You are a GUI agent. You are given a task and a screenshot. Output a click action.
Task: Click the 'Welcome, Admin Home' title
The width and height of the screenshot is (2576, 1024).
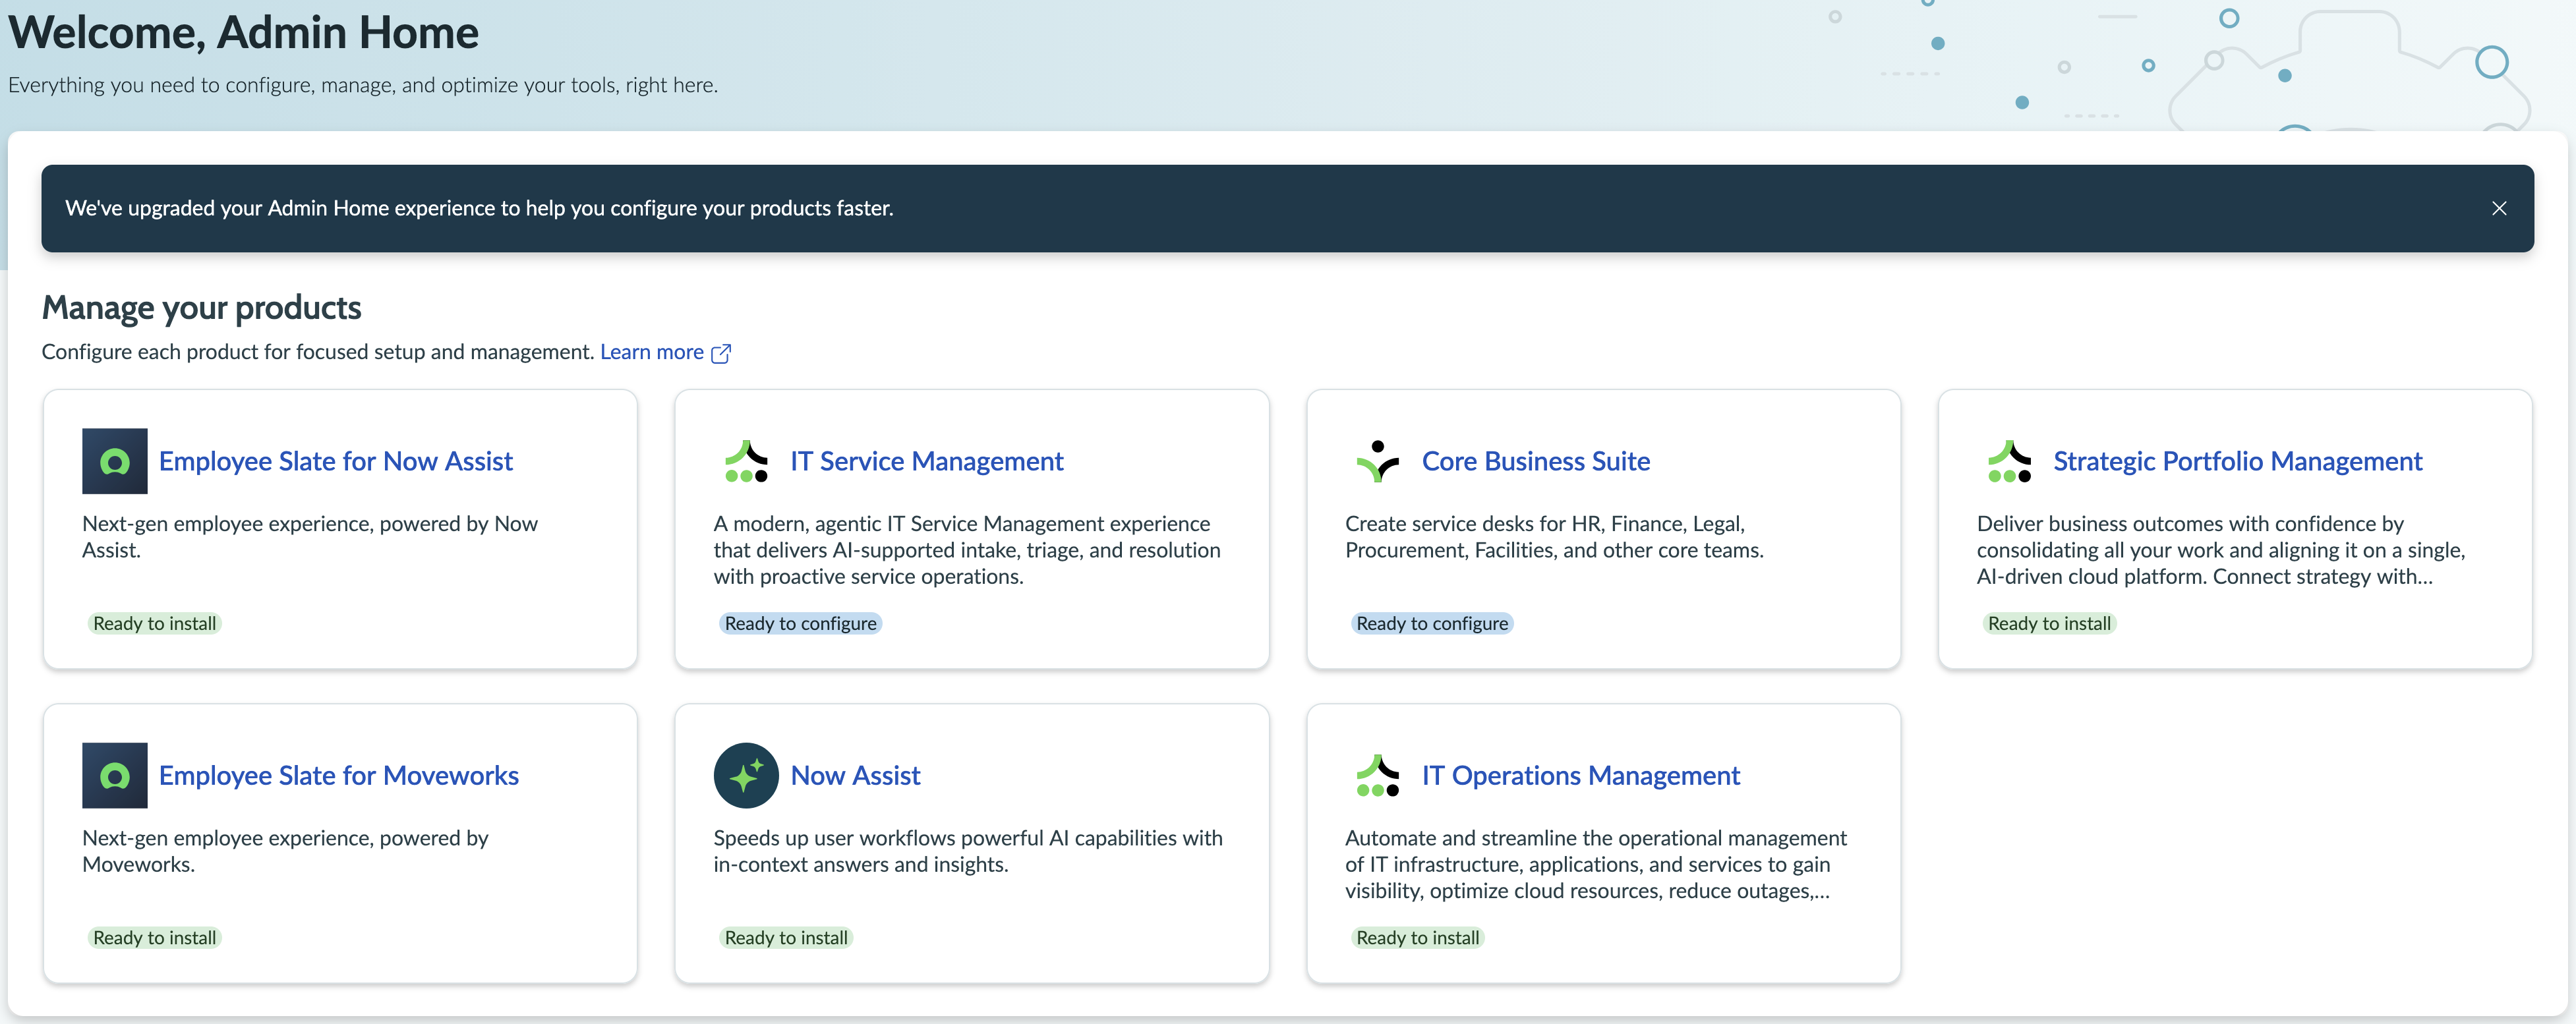click(x=243, y=32)
